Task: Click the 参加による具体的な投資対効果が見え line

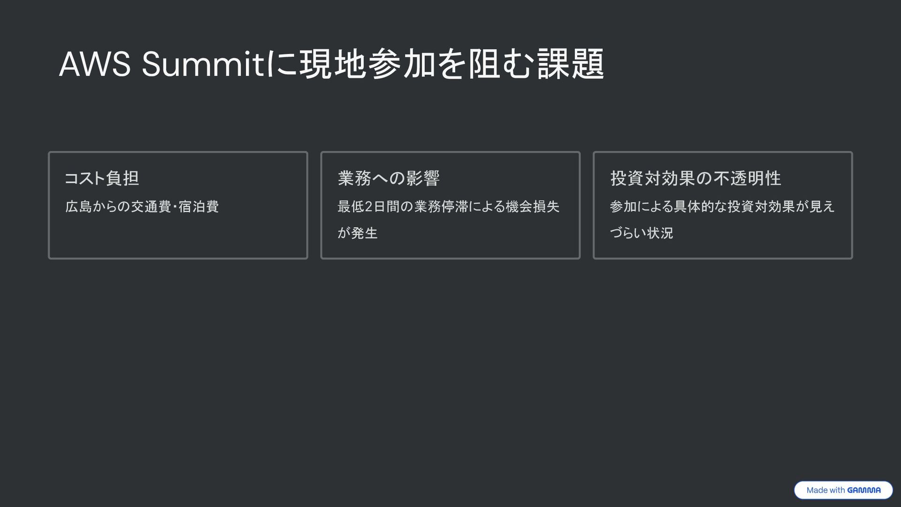Action: [x=722, y=207]
